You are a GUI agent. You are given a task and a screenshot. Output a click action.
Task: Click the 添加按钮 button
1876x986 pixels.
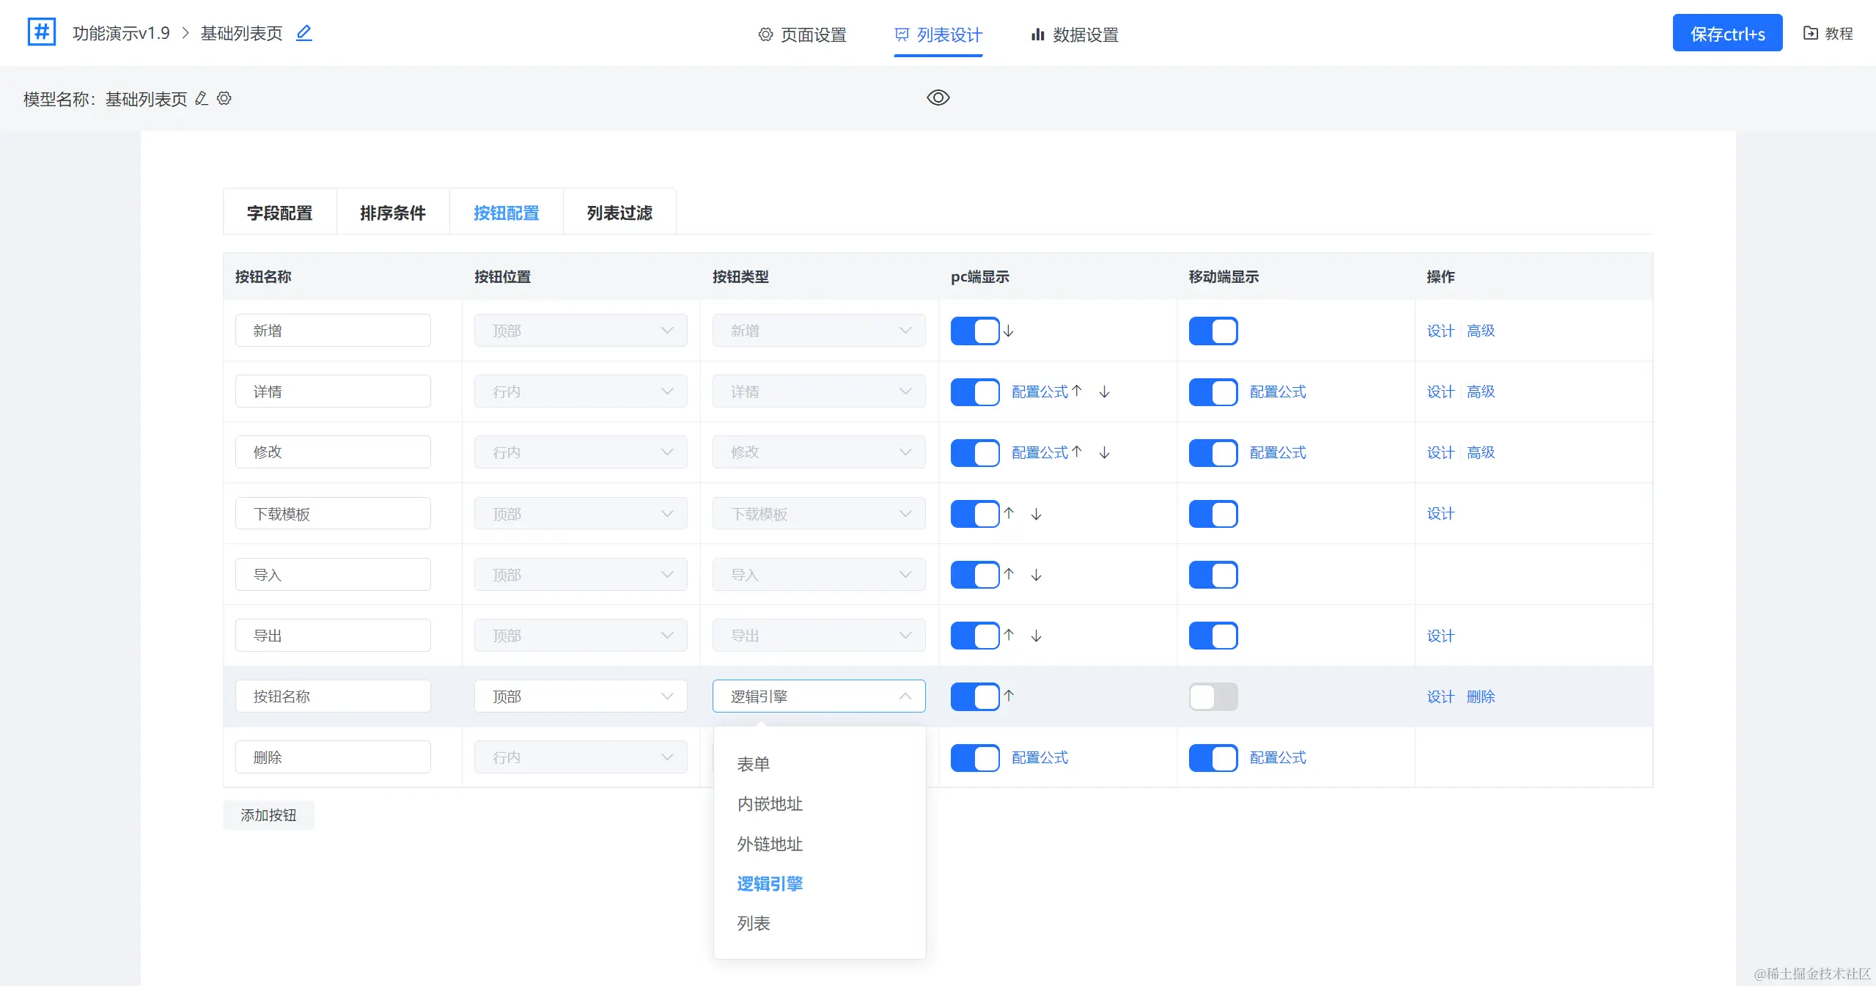(x=268, y=815)
